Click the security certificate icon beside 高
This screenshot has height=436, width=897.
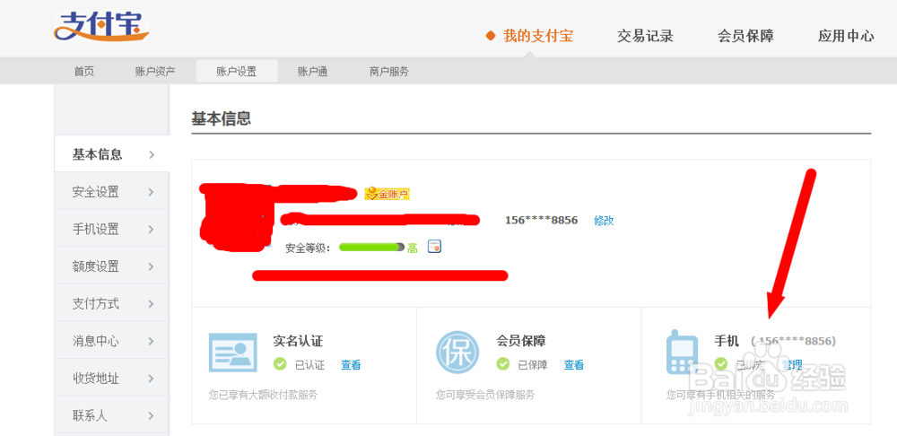435,247
